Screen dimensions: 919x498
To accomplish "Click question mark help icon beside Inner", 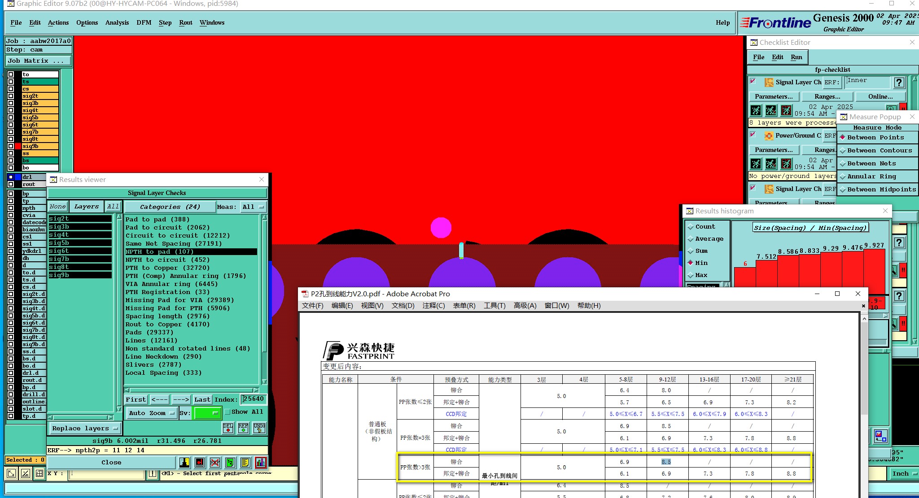I will pyautogui.click(x=898, y=82).
